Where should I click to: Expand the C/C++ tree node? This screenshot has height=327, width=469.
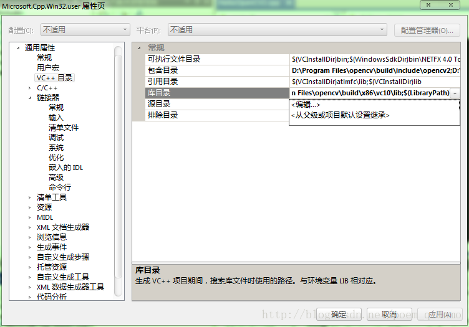(29, 88)
